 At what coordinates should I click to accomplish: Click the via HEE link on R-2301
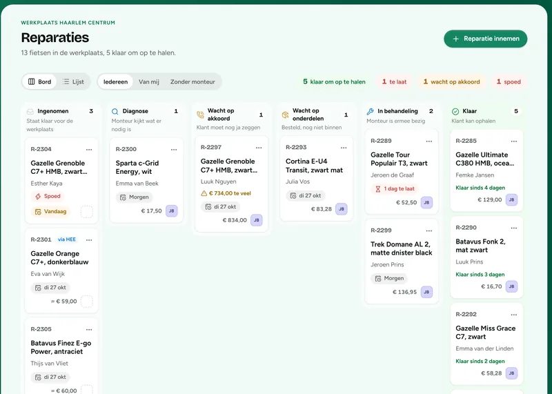coord(67,239)
